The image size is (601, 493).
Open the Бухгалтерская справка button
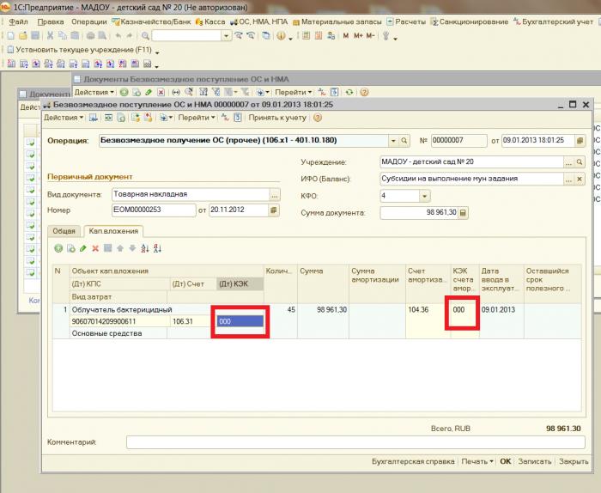[x=413, y=461]
